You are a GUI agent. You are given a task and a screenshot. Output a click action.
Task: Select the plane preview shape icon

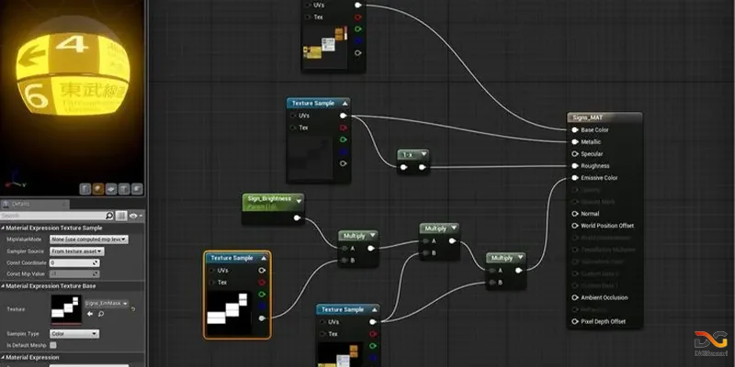coord(111,189)
